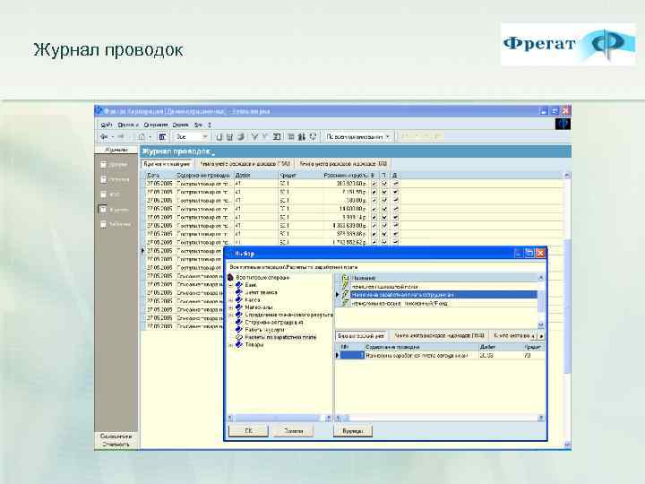Viewport: 645px width, 484px height.
Task: Toggle the Д checkbox in the 180,00 row
Action: 395,201
